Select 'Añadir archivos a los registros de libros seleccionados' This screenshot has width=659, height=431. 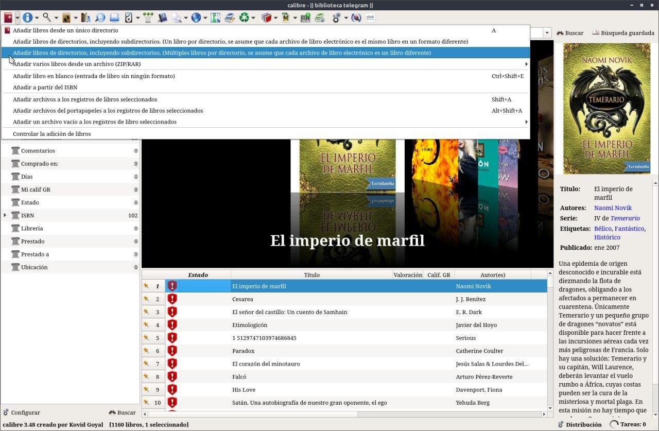pos(266,99)
